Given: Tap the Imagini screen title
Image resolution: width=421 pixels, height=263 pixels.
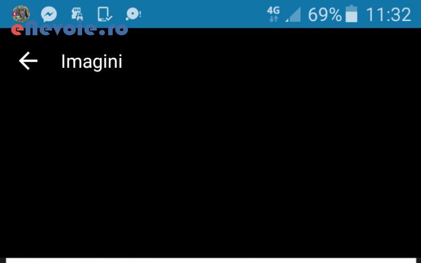Looking at the screenshot, I should [92, 62].
